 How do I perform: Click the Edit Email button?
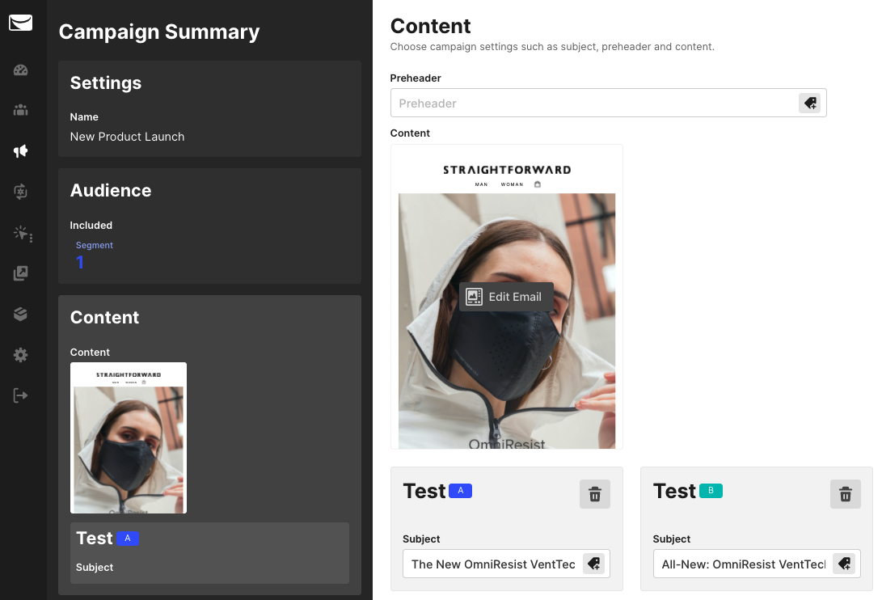click(x=506, y=297)
